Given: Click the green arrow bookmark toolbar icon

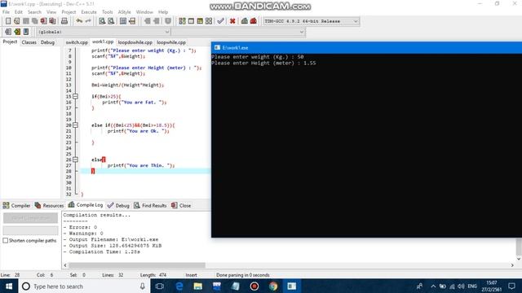Looking at the screenshot, I should coord(17,32).
